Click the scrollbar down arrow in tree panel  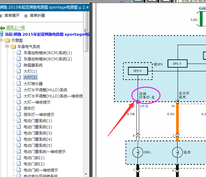pyautogui.click(x=86, y=174)
